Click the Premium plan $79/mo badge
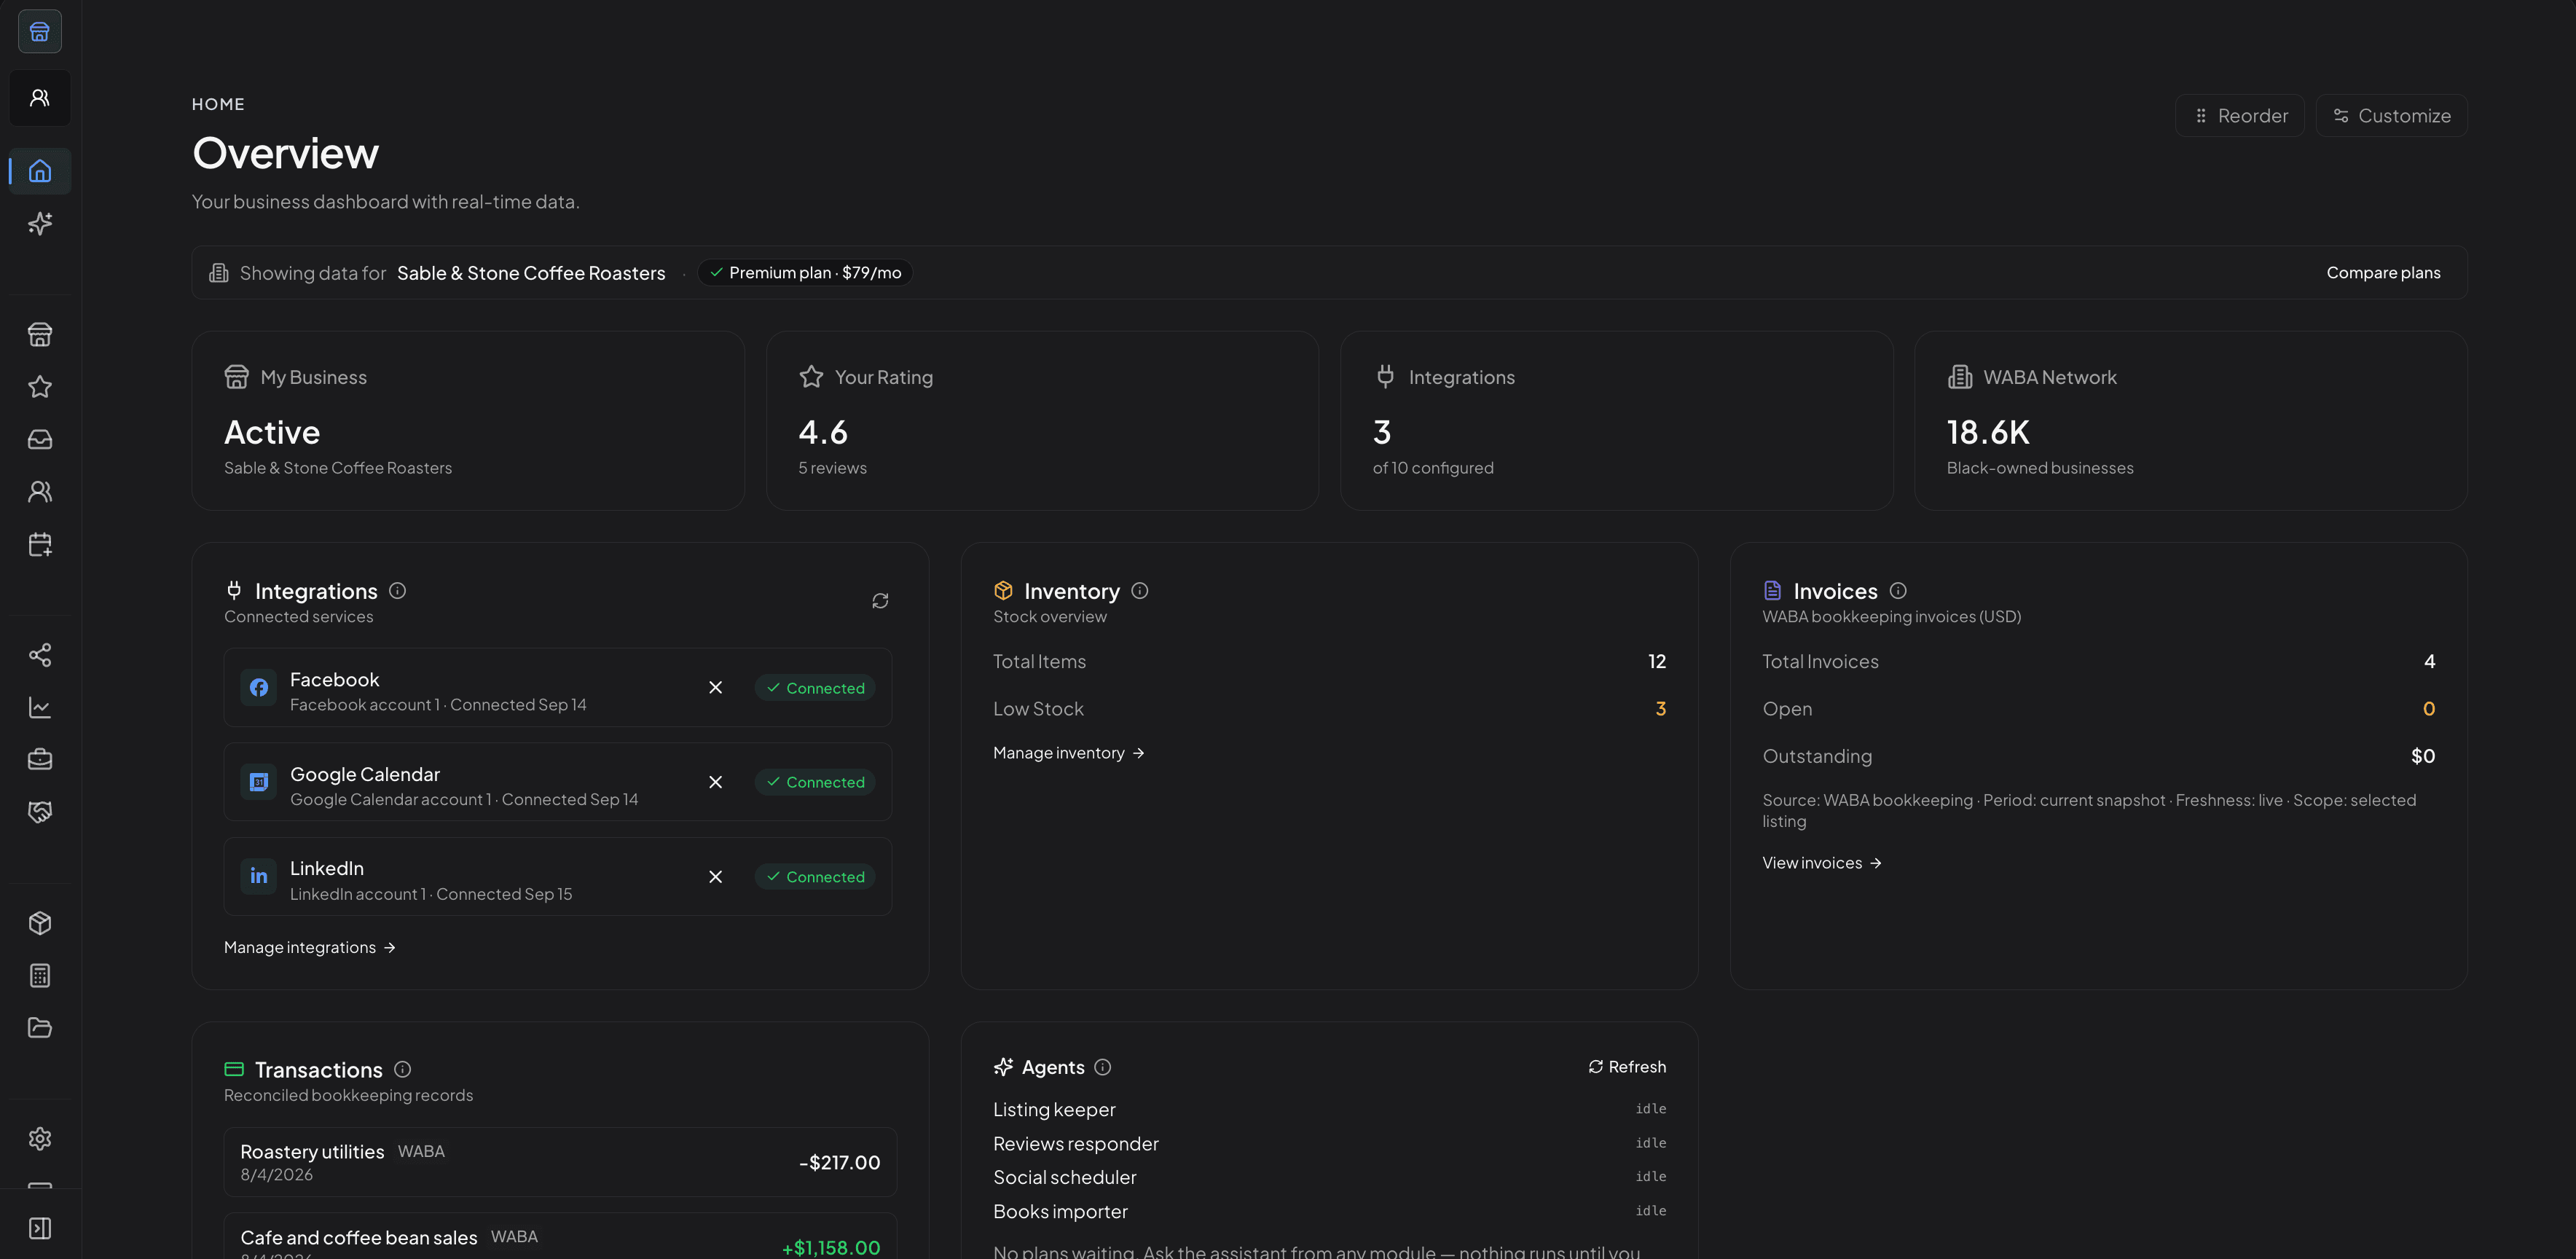2576x1259 pixels. [x=805, y=273]
